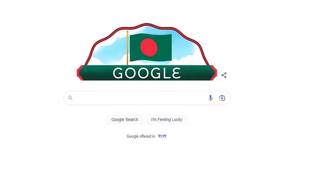Start voice search with the microphone icon
The image size is (336, 185).
tap(210, 98)
